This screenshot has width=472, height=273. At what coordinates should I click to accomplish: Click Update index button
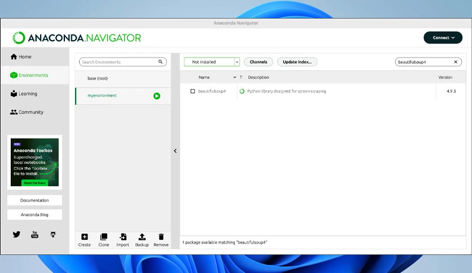297,62
